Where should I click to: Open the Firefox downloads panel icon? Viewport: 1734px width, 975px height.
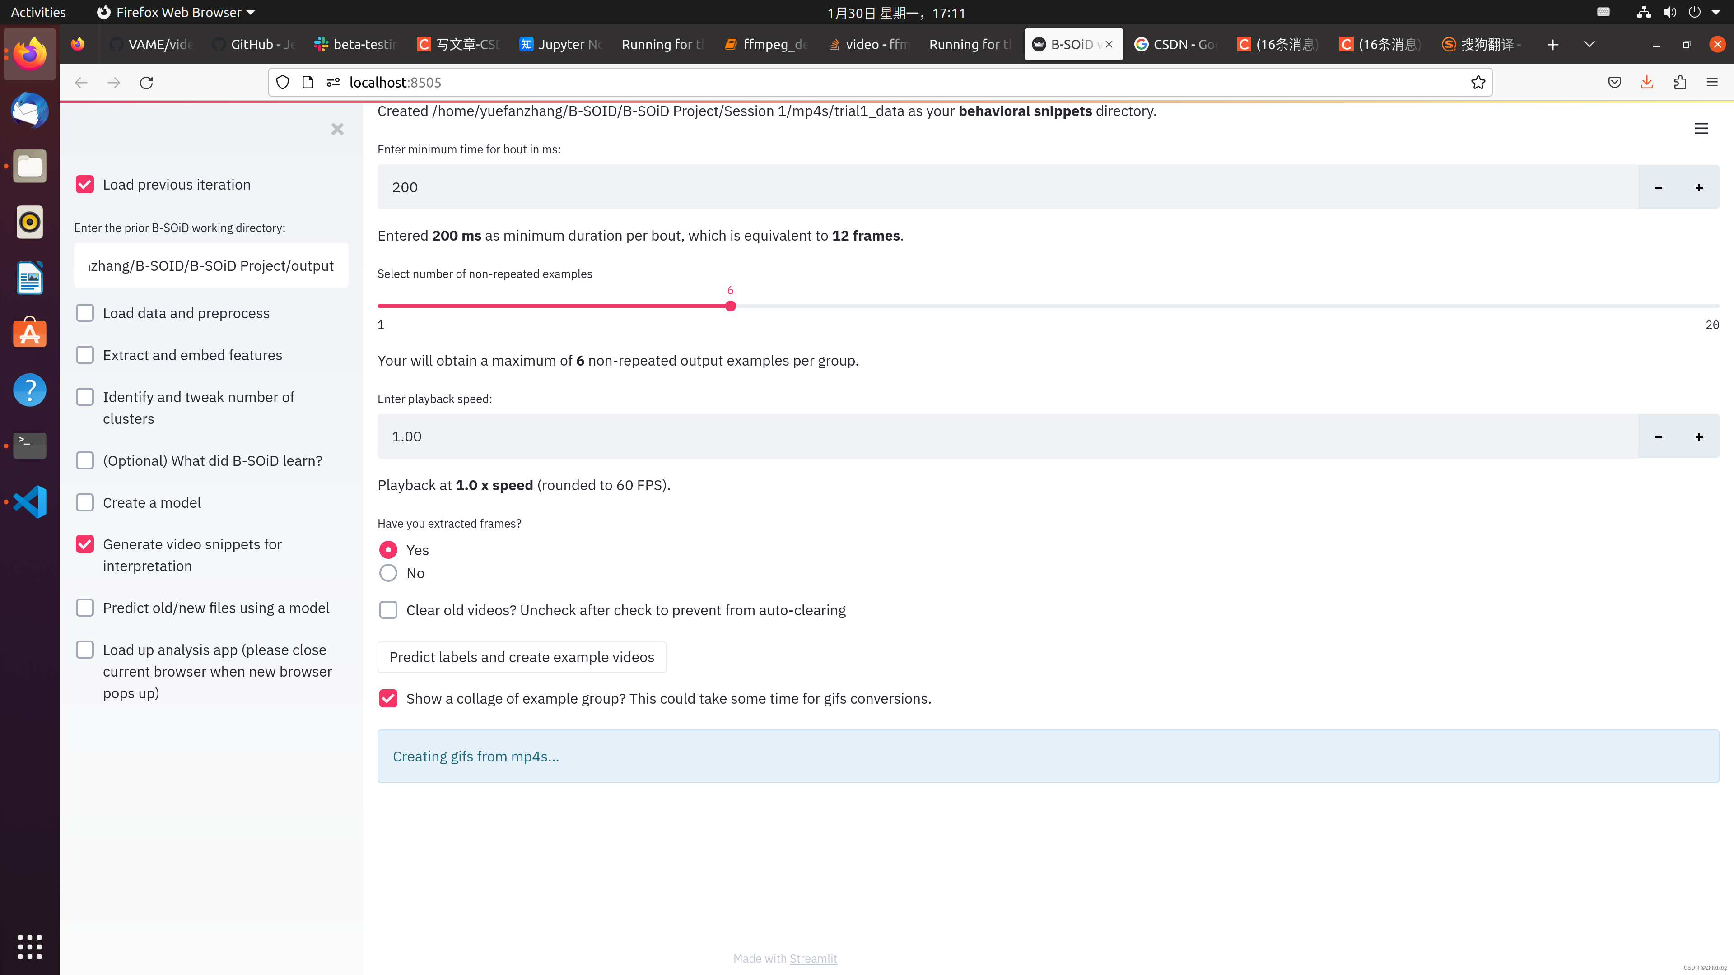coord(1646,82)
